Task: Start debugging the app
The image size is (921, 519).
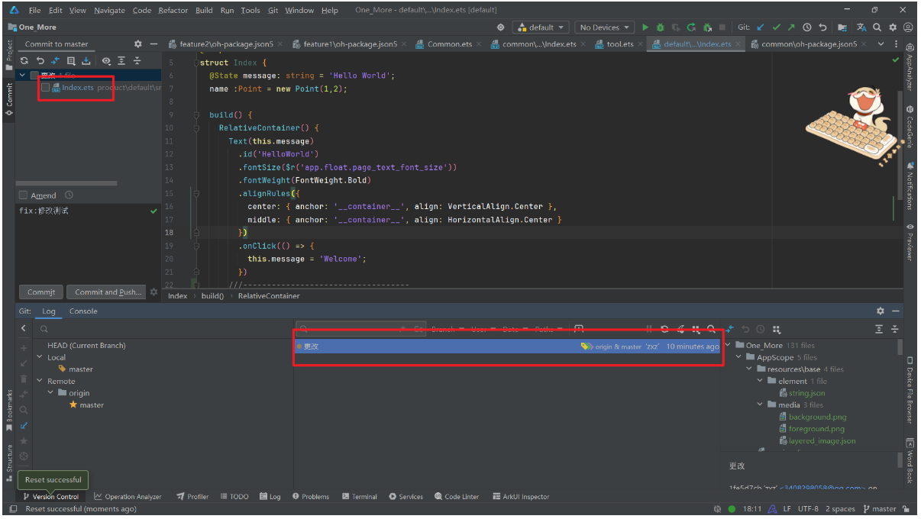Action: [661, 27]
